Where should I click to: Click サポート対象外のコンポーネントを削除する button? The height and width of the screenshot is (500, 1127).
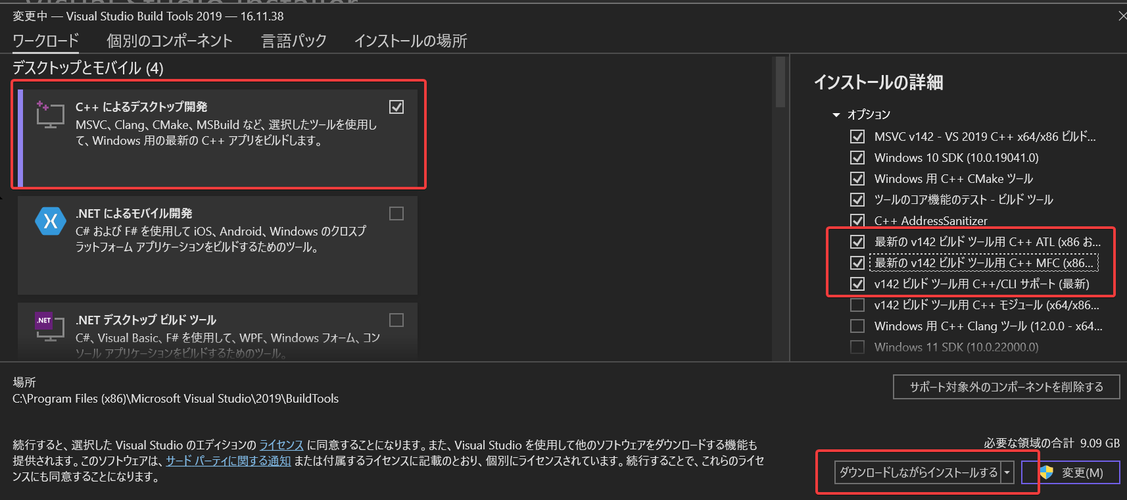[1006, 387]
